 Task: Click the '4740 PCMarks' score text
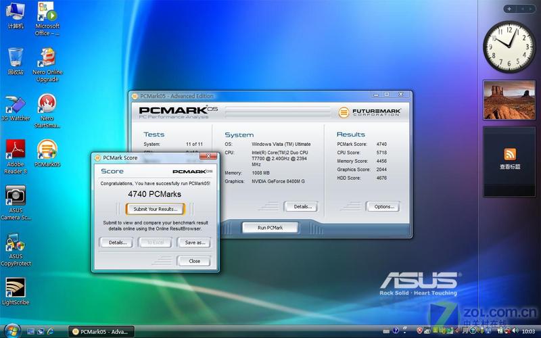click(155, 194)
